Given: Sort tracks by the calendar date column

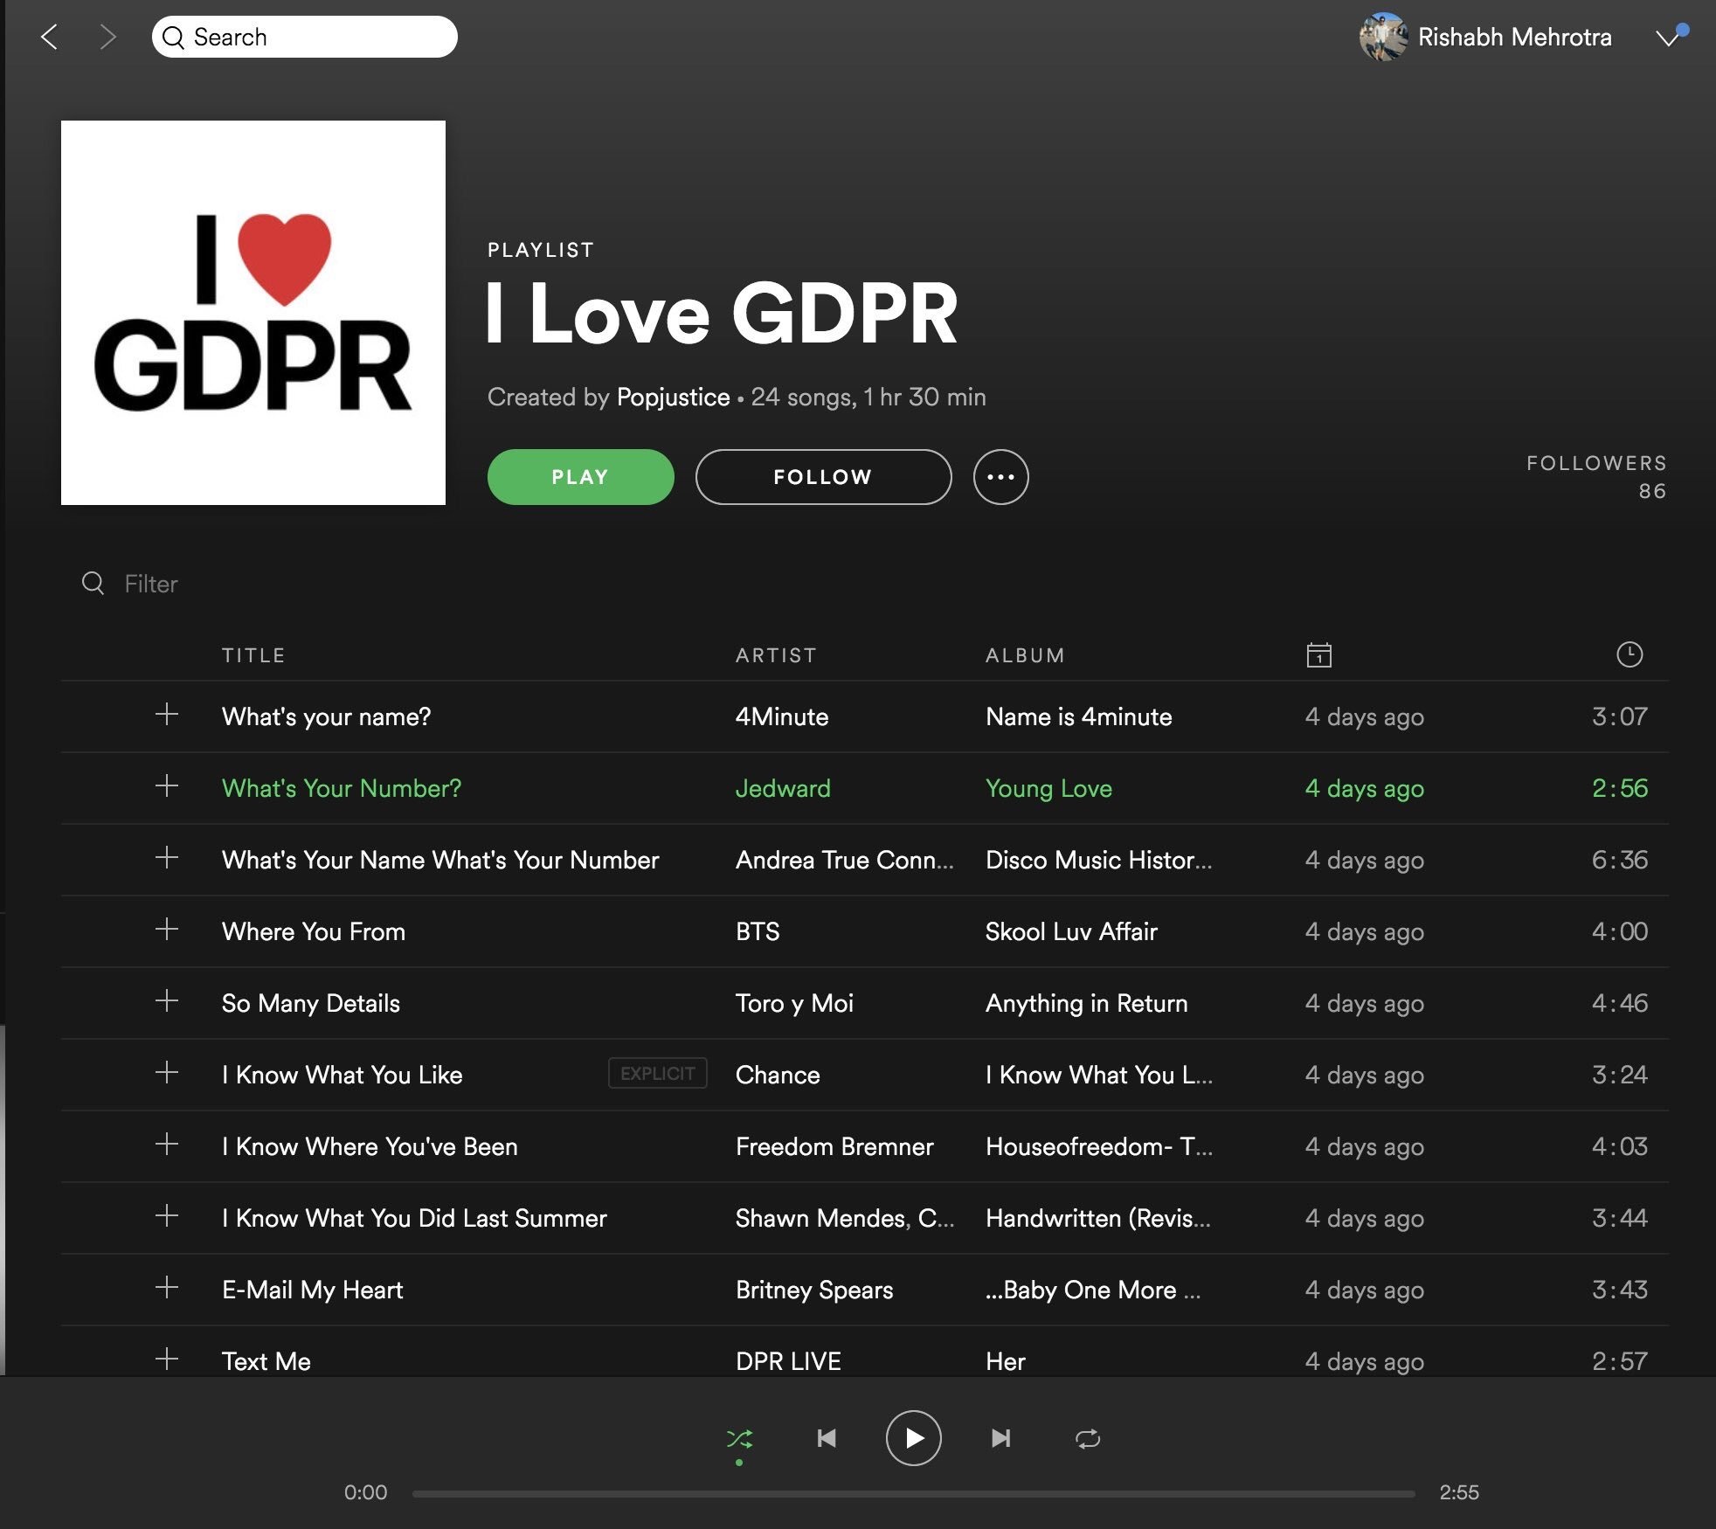Looking at the screenshot, I should pos(1318,655).
